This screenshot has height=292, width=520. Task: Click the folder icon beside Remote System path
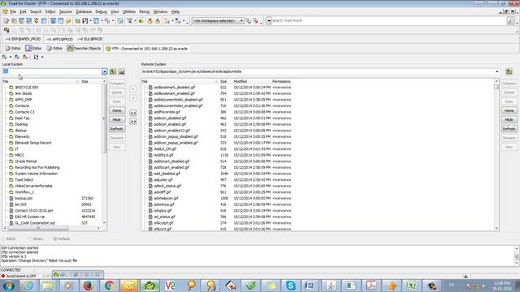509,71
